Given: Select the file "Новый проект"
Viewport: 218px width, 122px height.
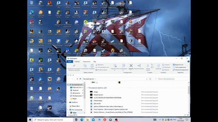Looking at the screenshot, I should click(x=98, y=95).
